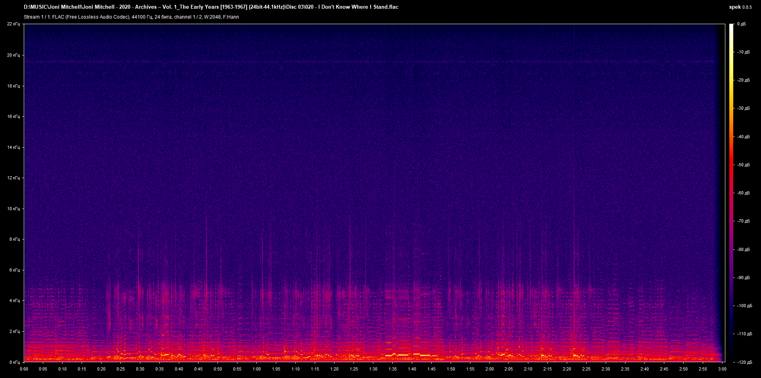Click the 0:00 timeline marker

click(x=24, y=369)
